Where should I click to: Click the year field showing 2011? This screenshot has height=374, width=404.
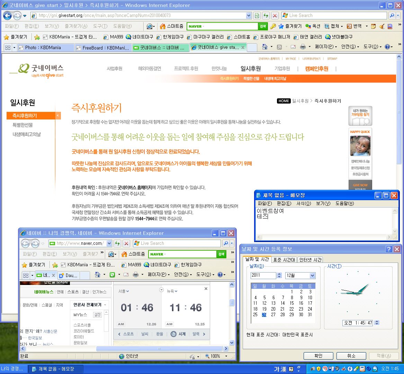pos(263,276)
